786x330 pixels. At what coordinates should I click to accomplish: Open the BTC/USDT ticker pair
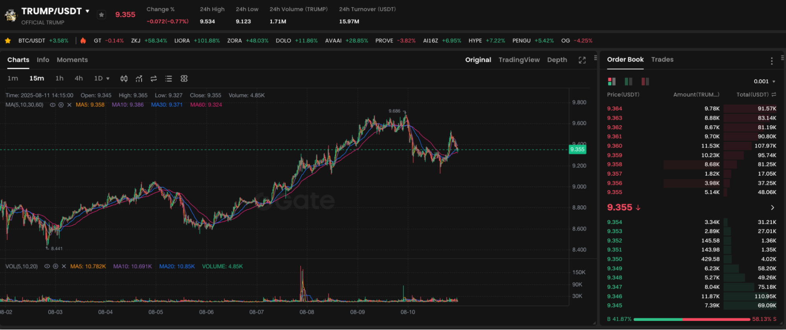coord(43,40)
